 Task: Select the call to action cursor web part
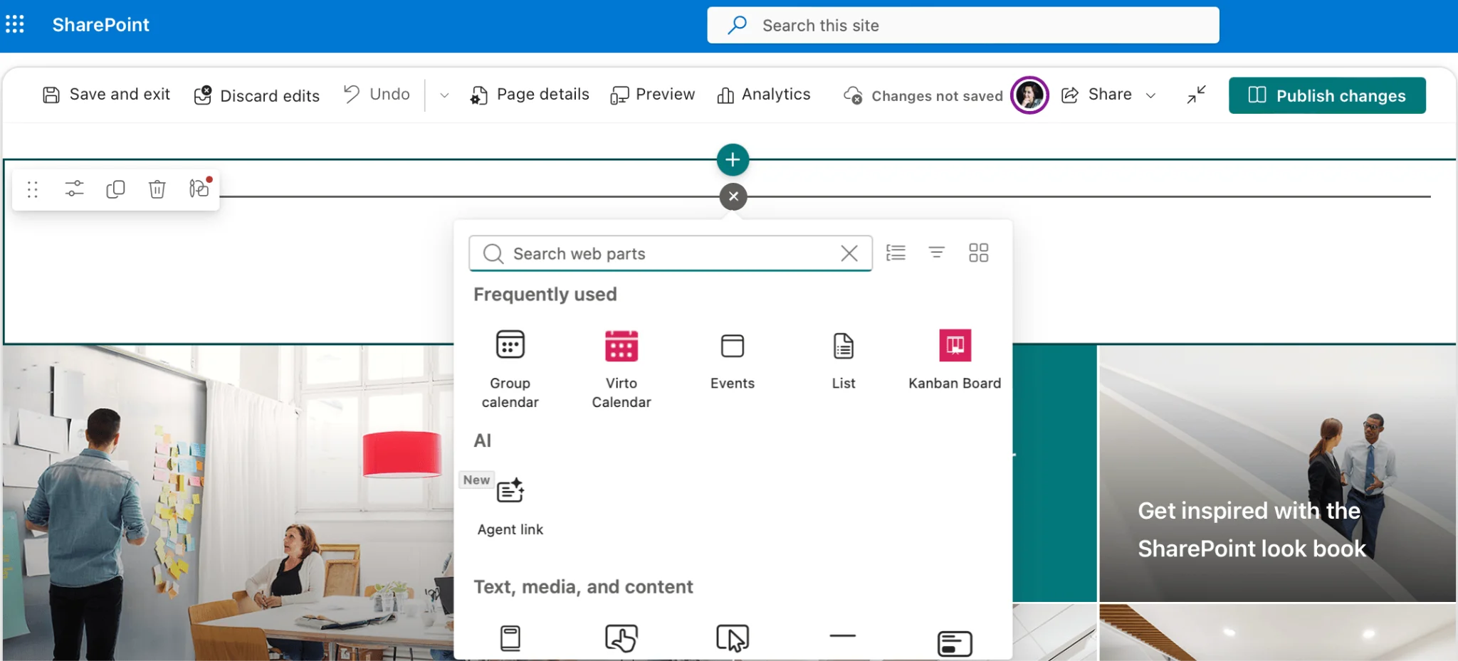733,638
